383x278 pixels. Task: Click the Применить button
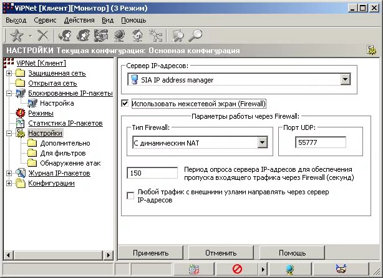[151, 253]
